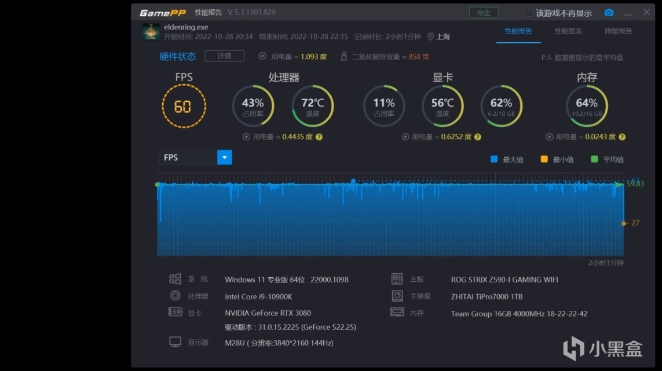Close the GamePP report window
Image resolution: width=662 pixels, height=371 pixels.
click(646, 12)
